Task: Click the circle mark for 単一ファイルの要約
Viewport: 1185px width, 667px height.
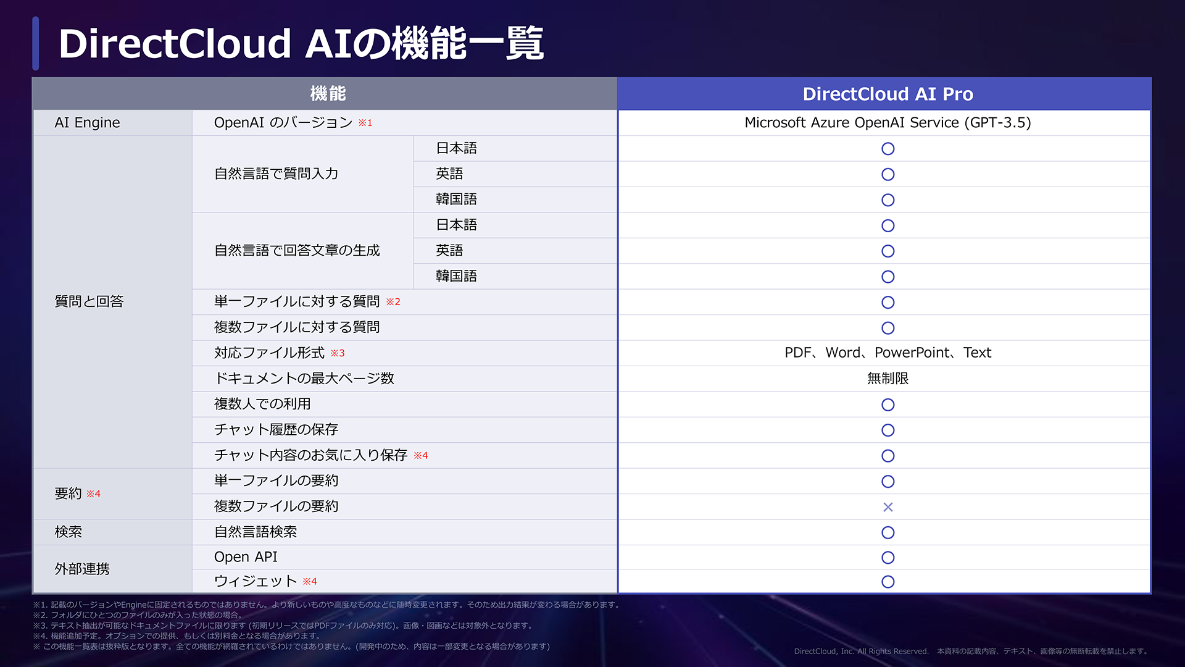Action: click(888, 481)
